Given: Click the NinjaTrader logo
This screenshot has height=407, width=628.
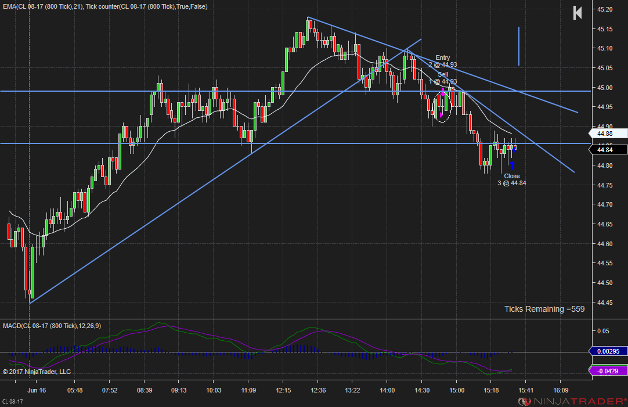Looking at the screenshot, I should coord(572,401).
